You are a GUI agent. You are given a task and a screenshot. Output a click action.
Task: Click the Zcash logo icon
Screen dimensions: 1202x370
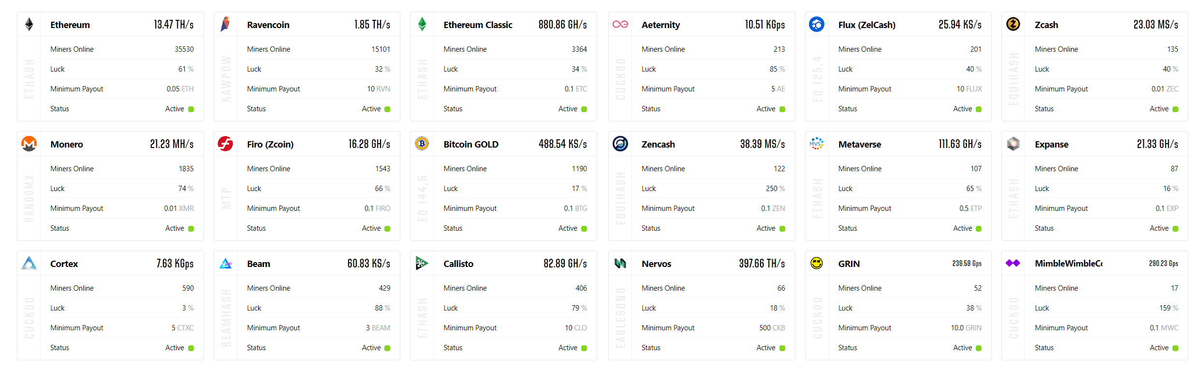pyautogui.click(x=1013, y=24)
